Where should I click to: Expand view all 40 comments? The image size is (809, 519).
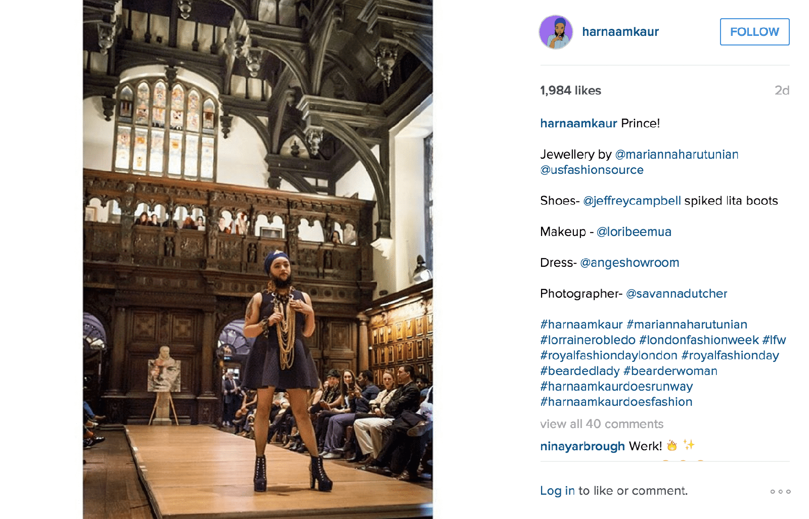click(602, 424)
